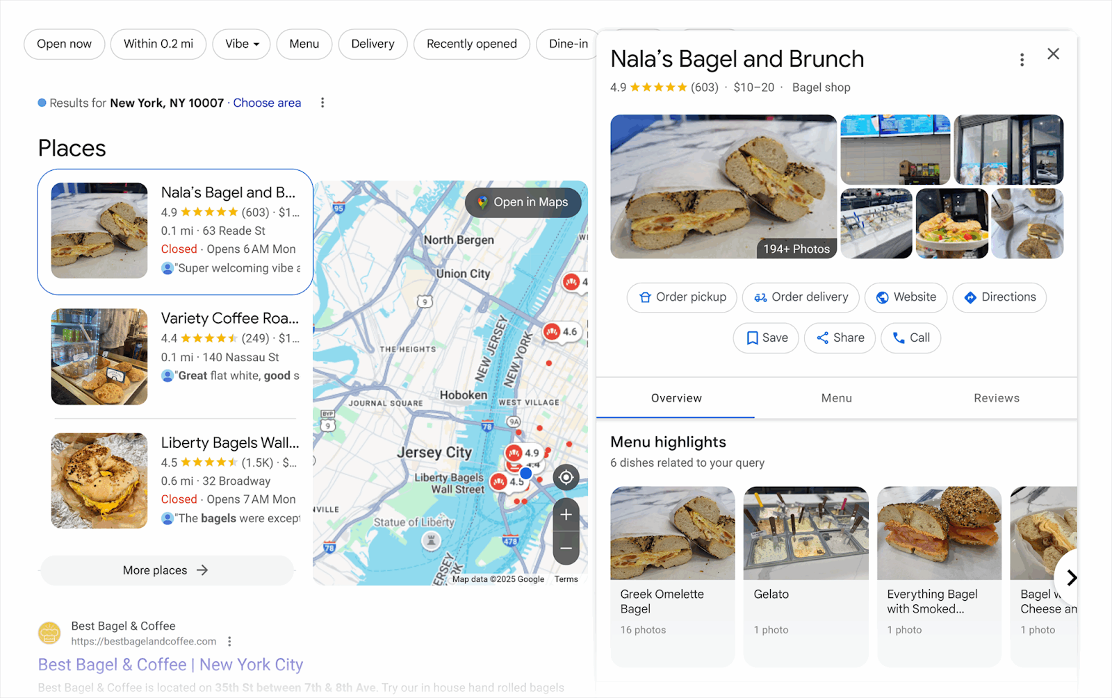
Task: Click the three-dot menu next to Choose area
Action: [x=322, y=103]
